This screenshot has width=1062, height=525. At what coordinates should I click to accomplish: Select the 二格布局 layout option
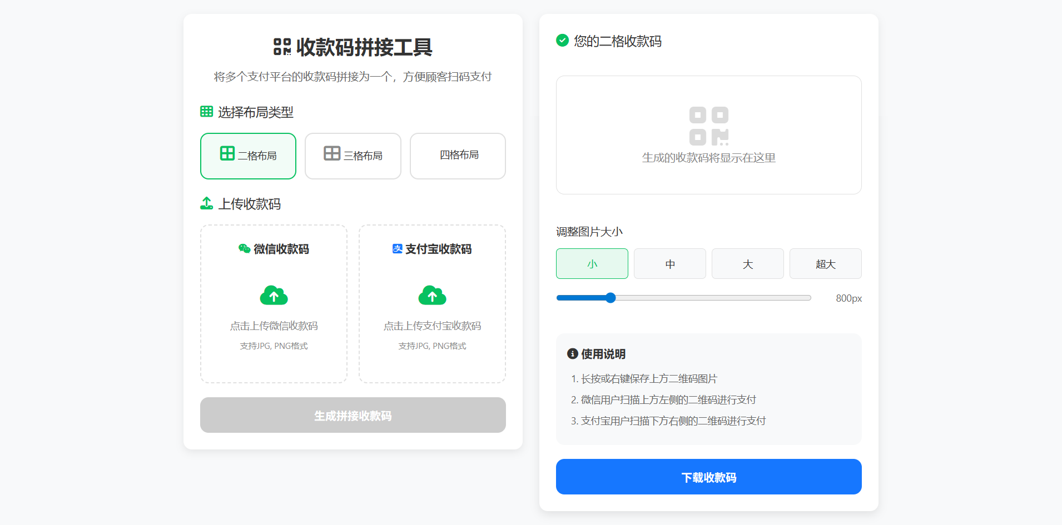click(248, 156)
